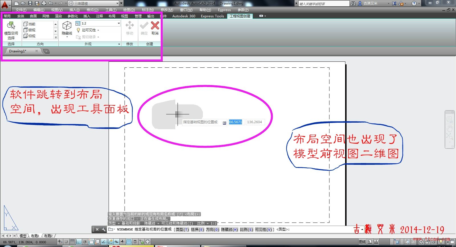Toggle ortho mode in status bar
The width and height of the screenshot is (456, 247).
(79, 242)
